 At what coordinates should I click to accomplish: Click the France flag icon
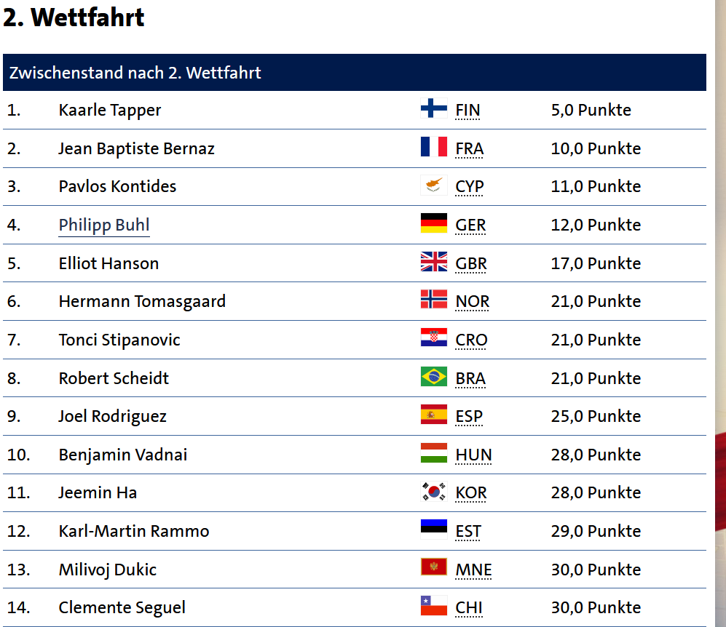click(434, 147)
